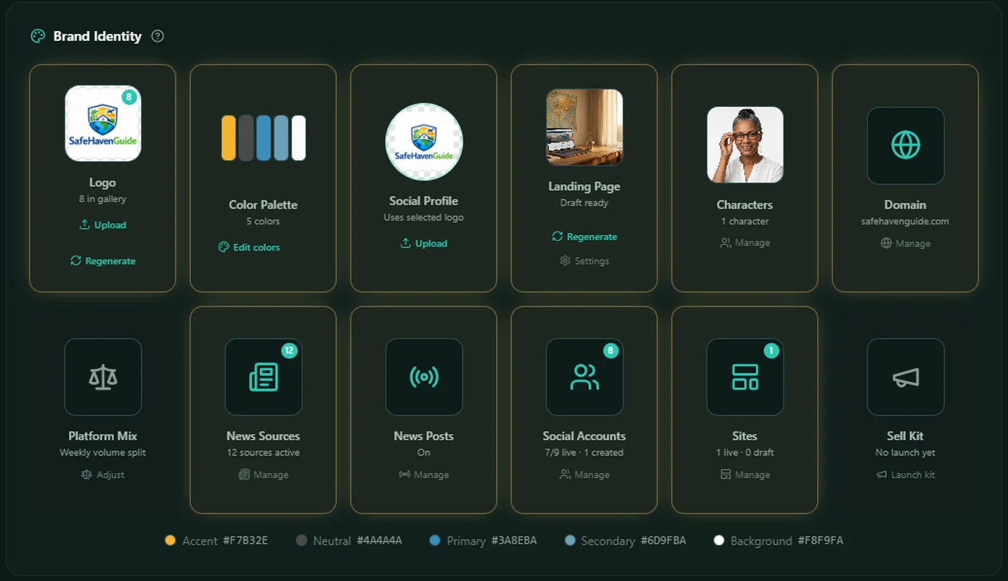Manage News Sources
This screenshot has height=581, width=1008.
click(264, 475)
